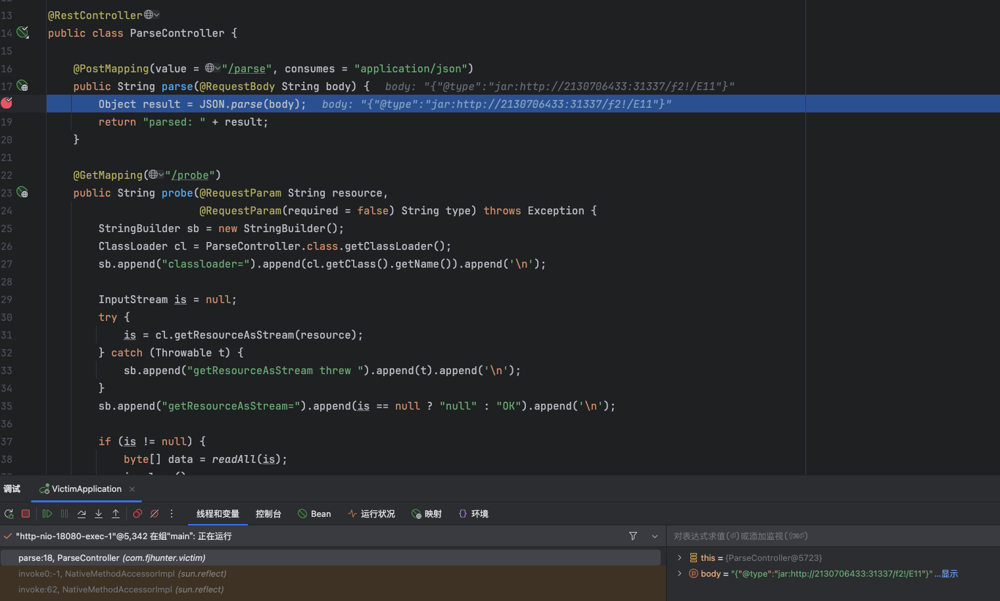
Task: Click the /parse URL mapping link
Action: (247, 68)
